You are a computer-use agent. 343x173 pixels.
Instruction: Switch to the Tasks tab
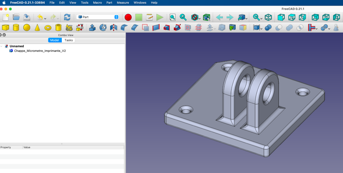[x=69, y=40]
